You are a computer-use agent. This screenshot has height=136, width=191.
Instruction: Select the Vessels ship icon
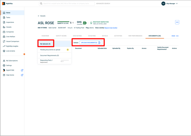4,27
